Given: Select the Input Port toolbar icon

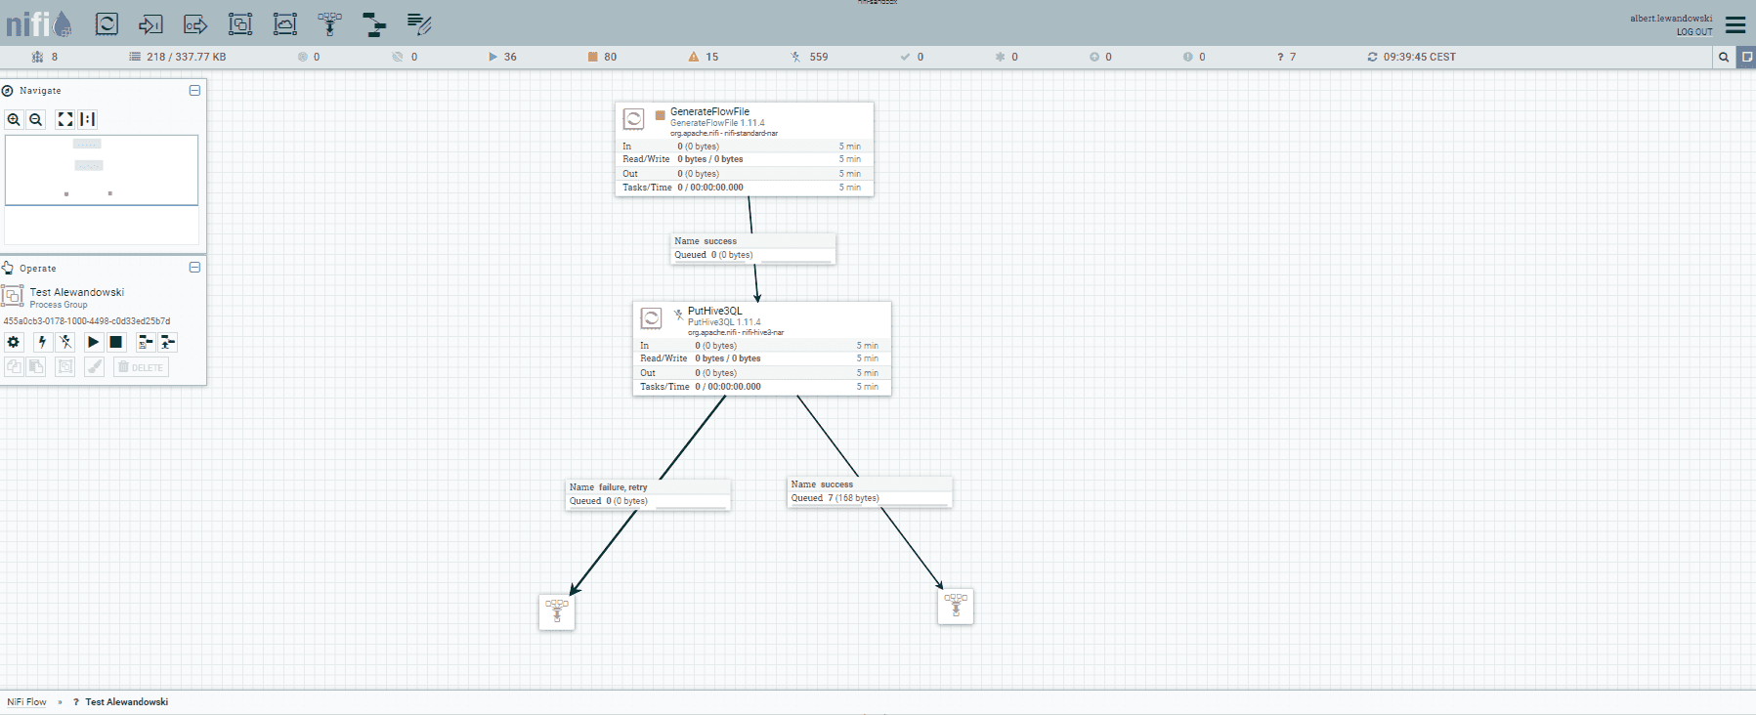Looking at the screenshot, I should (150, 23).
